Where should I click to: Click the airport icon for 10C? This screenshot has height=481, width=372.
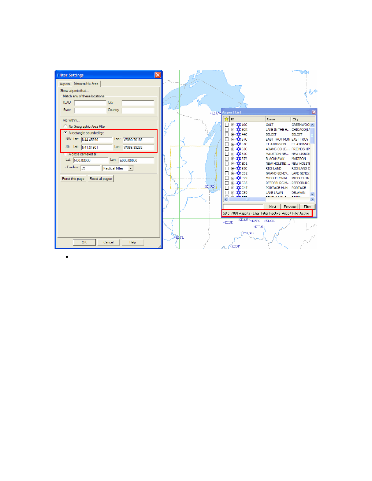(239, 125)
